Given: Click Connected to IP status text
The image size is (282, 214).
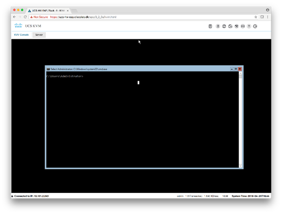Looking at the screenshot, I should [31, 196].
